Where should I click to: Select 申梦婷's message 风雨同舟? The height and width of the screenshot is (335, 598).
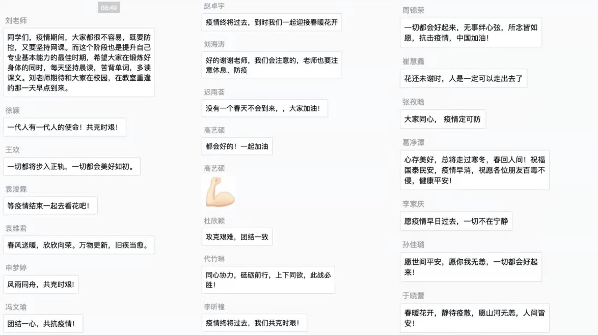[x=41, y=285]
